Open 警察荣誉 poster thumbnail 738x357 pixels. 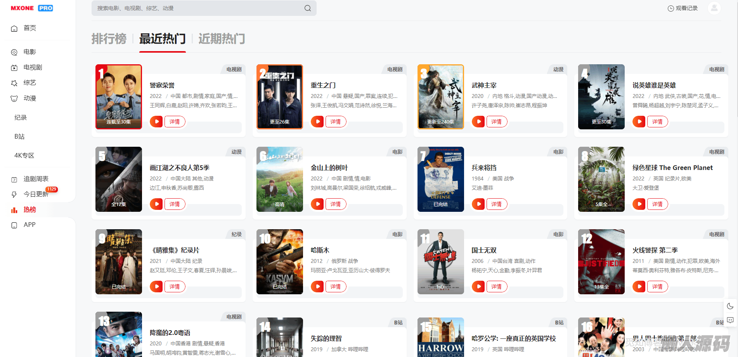tap(119, 97)
